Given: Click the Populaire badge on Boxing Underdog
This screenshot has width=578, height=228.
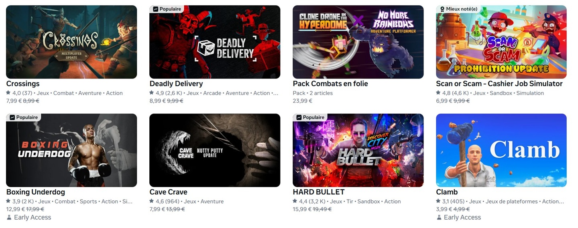Looking at the screenshot, I should [x=23, y=117].
